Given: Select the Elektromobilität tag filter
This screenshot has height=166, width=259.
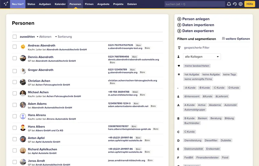Looking at the screenshot, I should [x=194, y=149].
